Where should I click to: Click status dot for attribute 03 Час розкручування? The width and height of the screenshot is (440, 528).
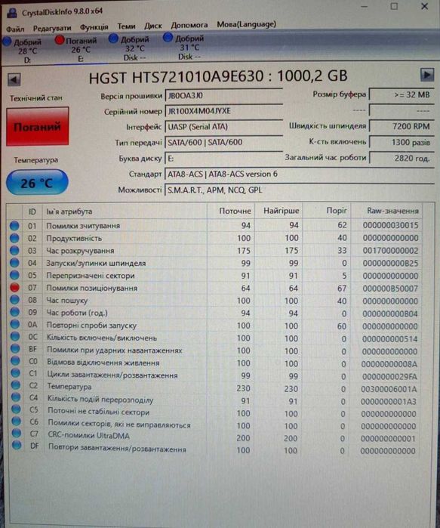(x=14, y=251)
